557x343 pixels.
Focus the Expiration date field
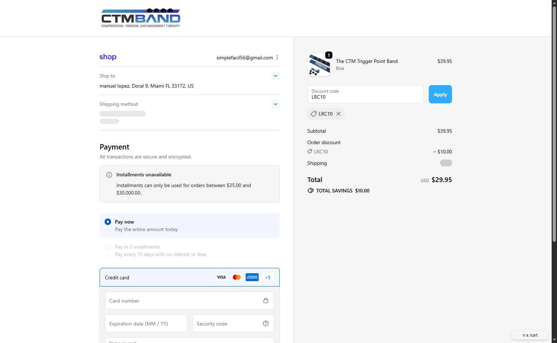pos(146,323)
